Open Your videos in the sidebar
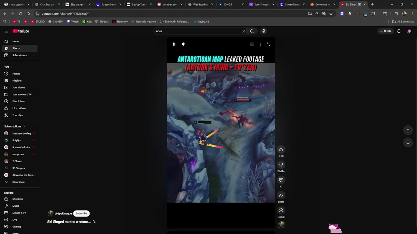Viewport: 417px width, 234px height. tap(20, 87)
